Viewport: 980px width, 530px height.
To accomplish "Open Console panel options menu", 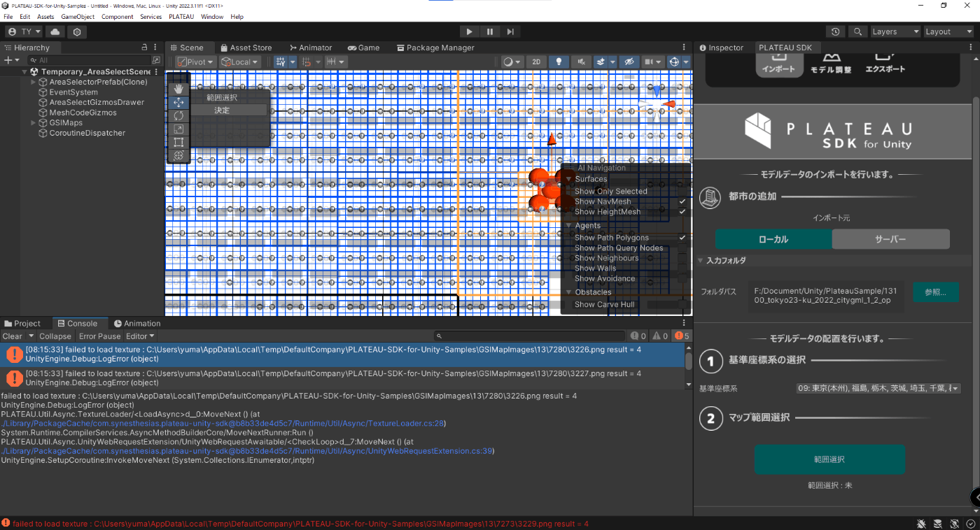I will [684, 323].
